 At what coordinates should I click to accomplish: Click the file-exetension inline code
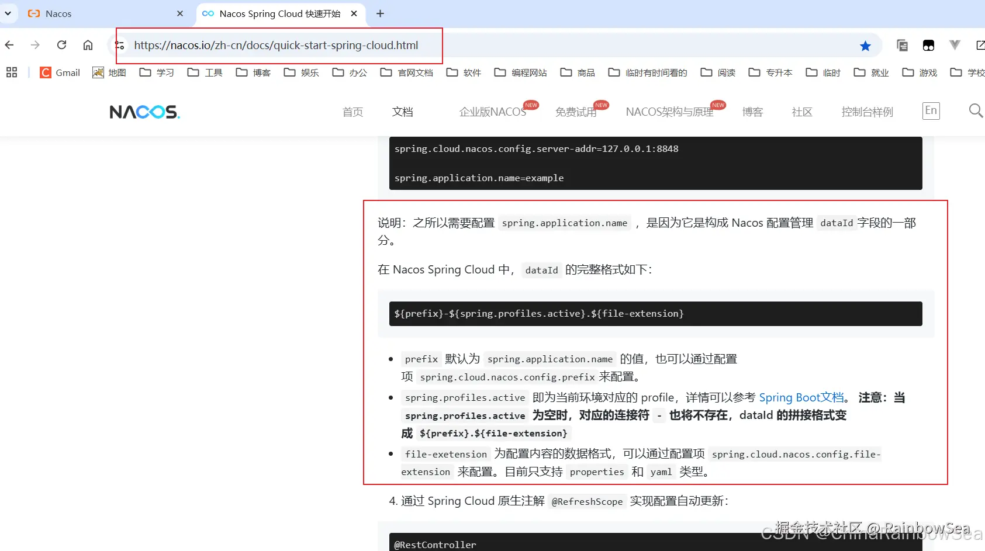446,454
